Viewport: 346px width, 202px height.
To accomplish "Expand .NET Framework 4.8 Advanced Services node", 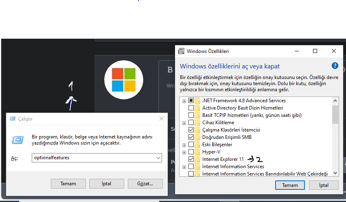I will click(x=184, y=101).
